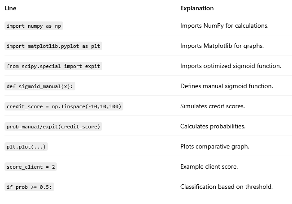The image size is (292, 204).
Task: Select the 'Imports NumPy for calculations.' text
Action: coord(224,25)
